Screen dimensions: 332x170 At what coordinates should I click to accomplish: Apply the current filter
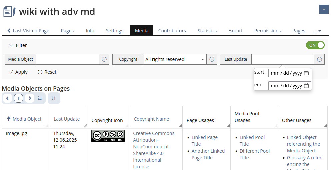tap(18, 72)
